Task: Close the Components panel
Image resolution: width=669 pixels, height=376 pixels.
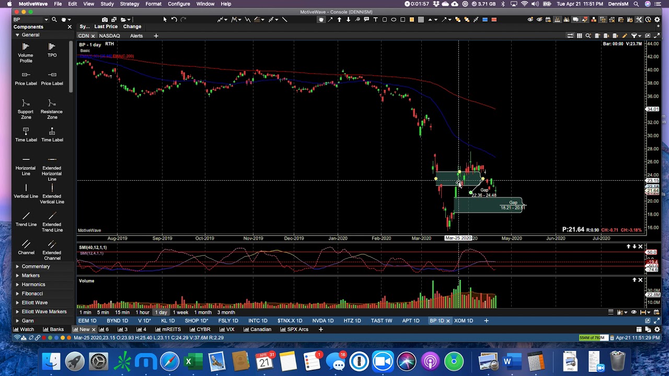Action: (70, 27)
